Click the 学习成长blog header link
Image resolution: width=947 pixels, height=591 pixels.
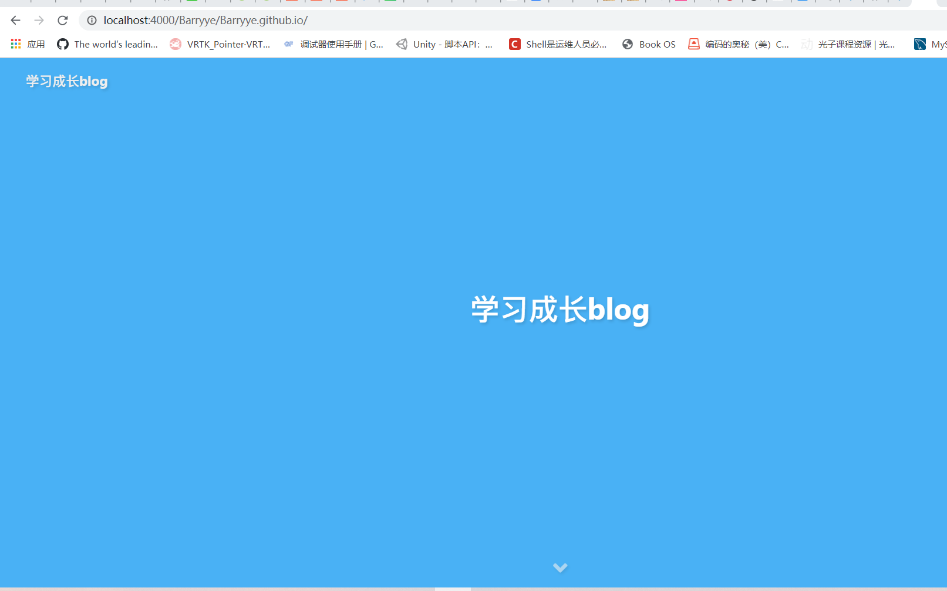click(66, 81)
